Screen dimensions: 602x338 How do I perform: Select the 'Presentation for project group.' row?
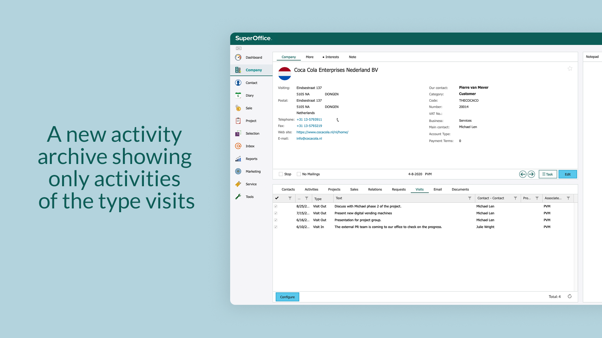coord(423,220)
